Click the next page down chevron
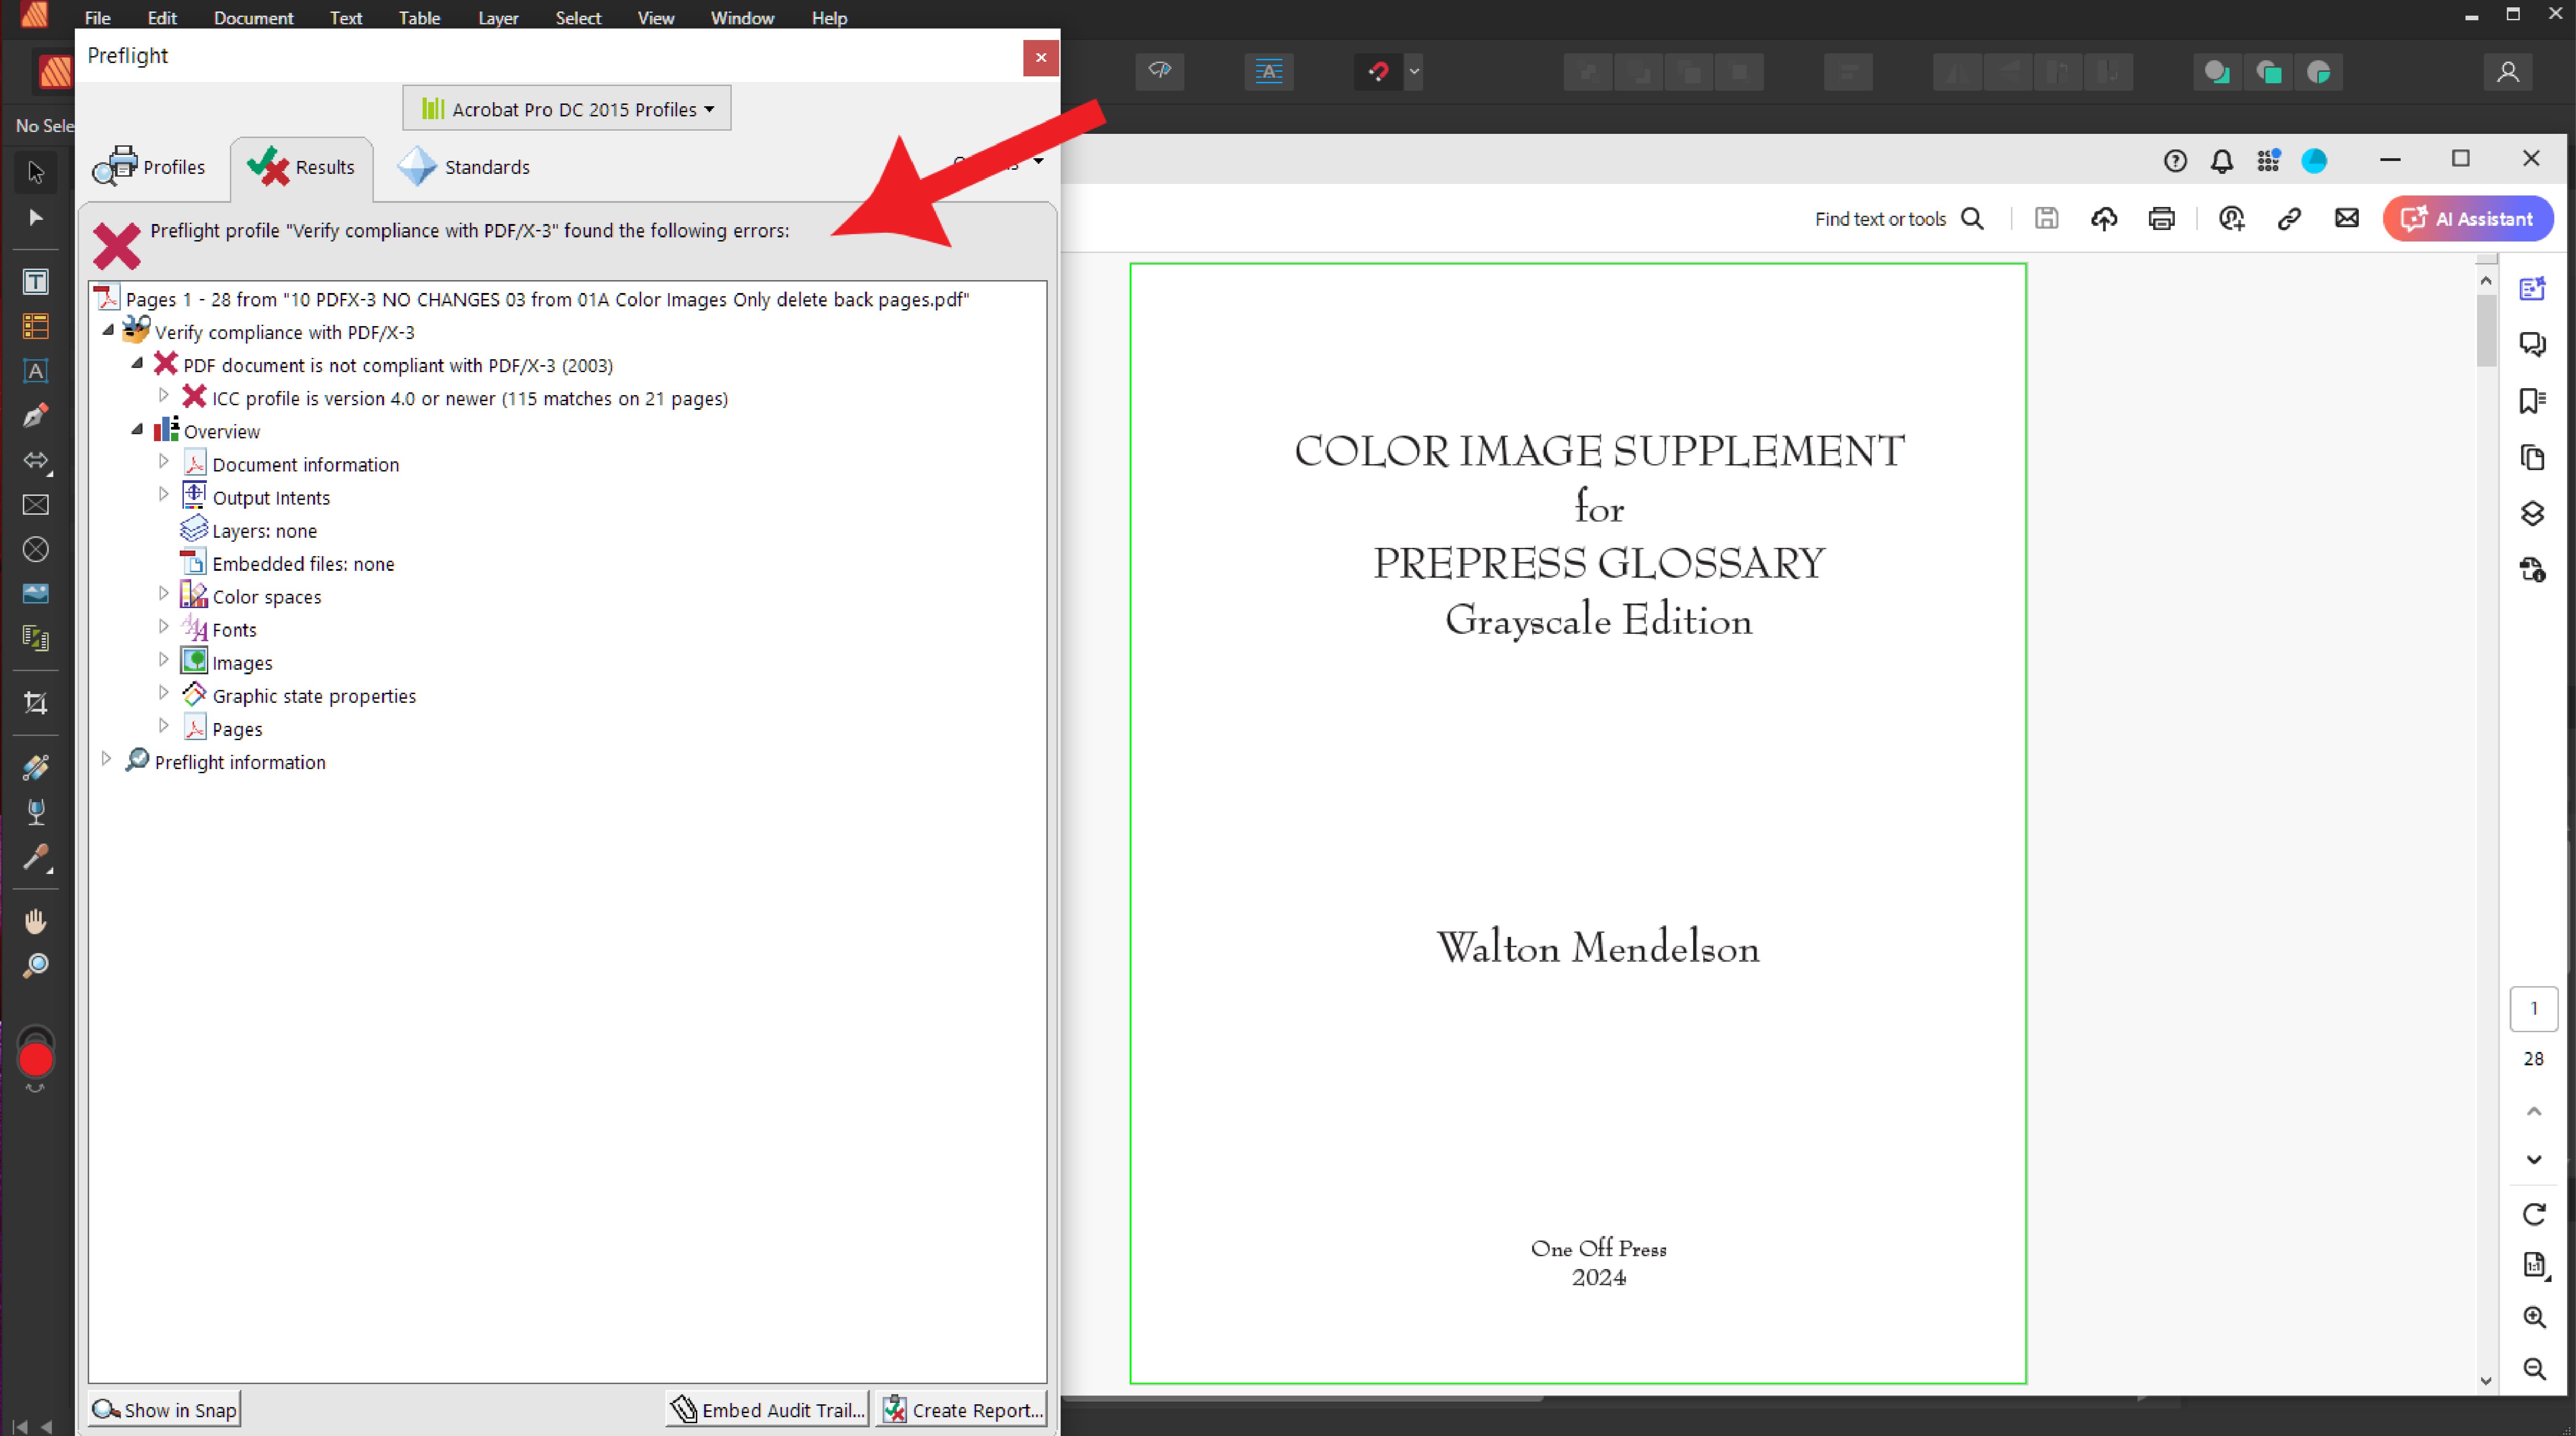 pos(2534,1160)
